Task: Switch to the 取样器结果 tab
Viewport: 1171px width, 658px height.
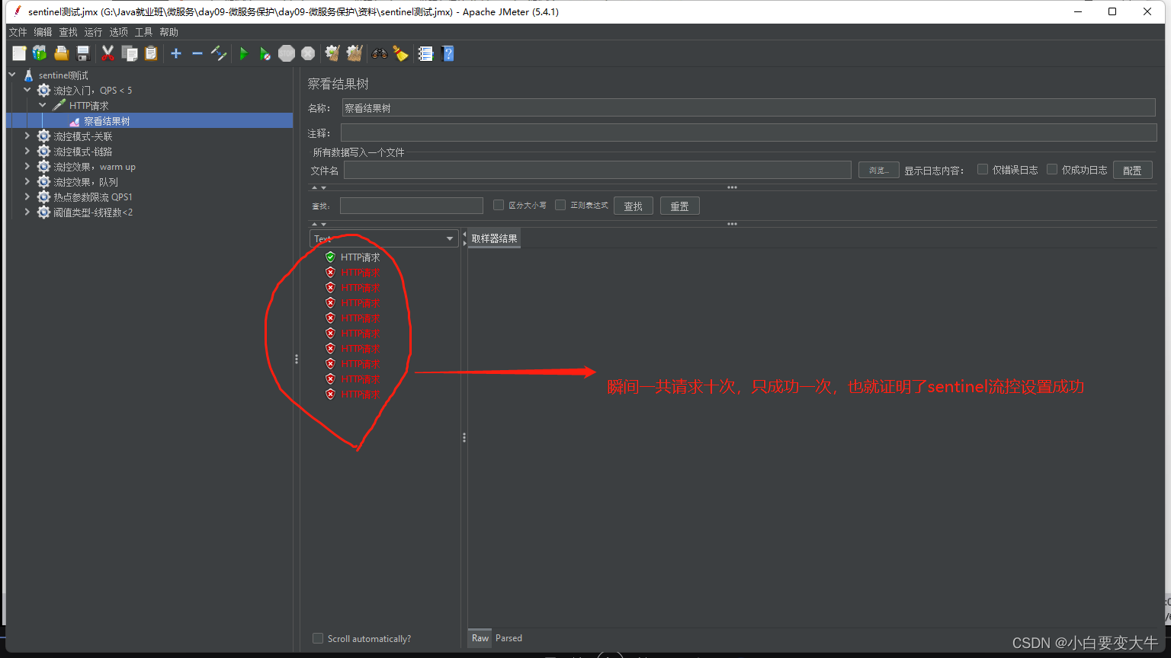Action: (494, 238)
